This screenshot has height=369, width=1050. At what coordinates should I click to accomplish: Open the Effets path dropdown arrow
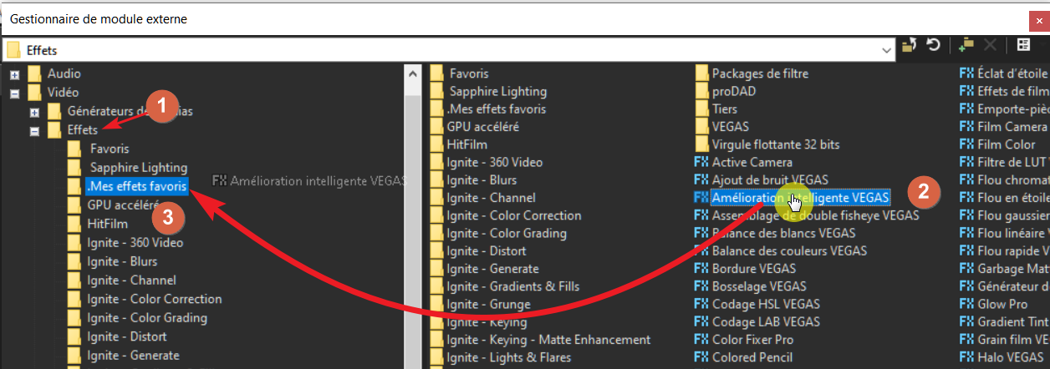887,50
